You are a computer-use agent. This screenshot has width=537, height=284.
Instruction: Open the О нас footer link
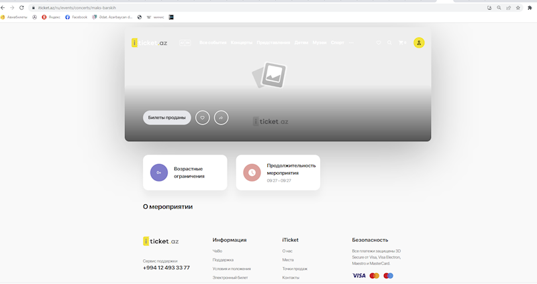[287, 251]
